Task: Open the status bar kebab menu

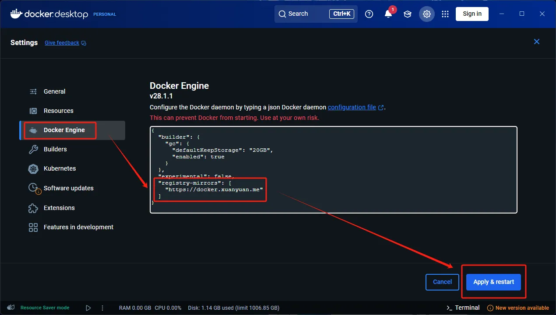Action: point(102,308)
